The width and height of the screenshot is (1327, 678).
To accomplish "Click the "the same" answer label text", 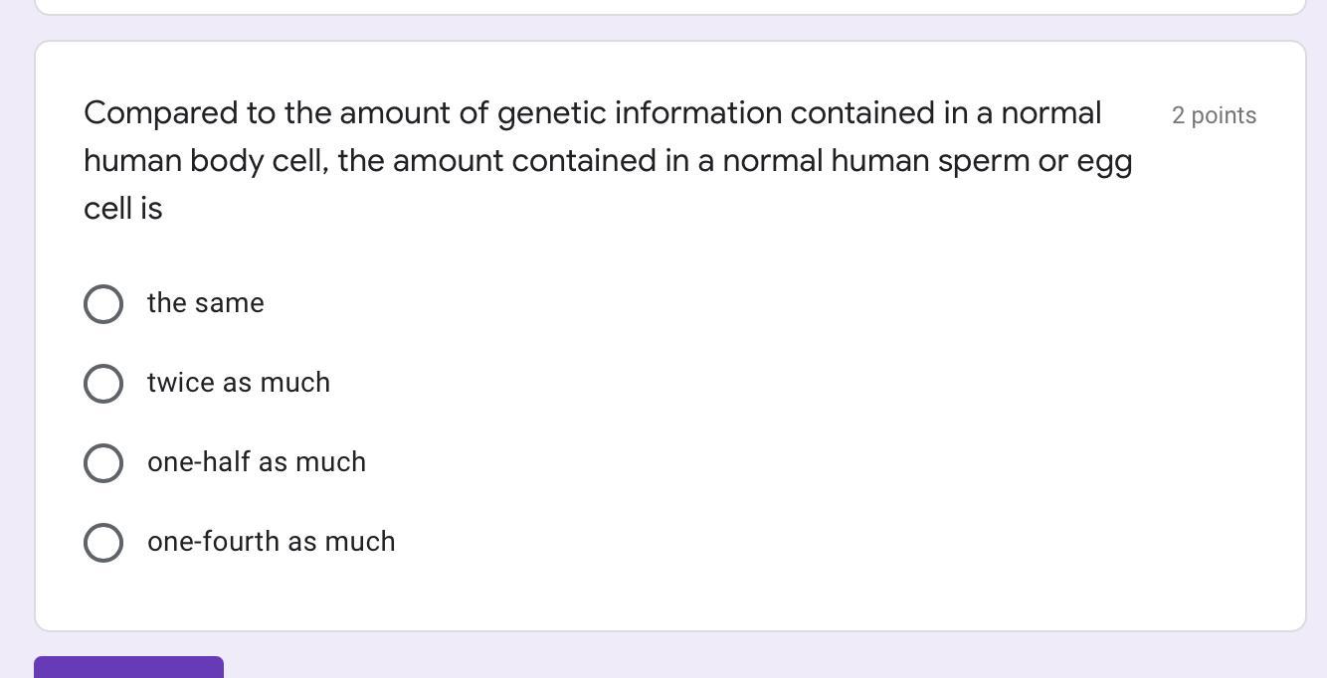I will click(206, 303).
